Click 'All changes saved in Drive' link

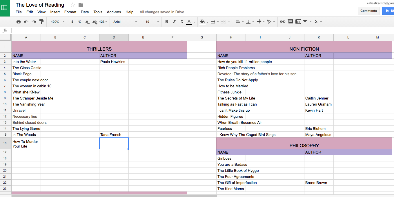pyautogui.click(x=162, y=12)
